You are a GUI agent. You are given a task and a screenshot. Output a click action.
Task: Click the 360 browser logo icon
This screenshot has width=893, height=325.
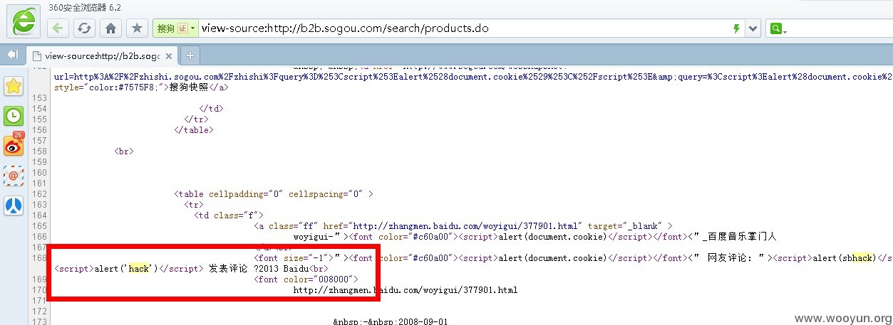coord(24,21)
